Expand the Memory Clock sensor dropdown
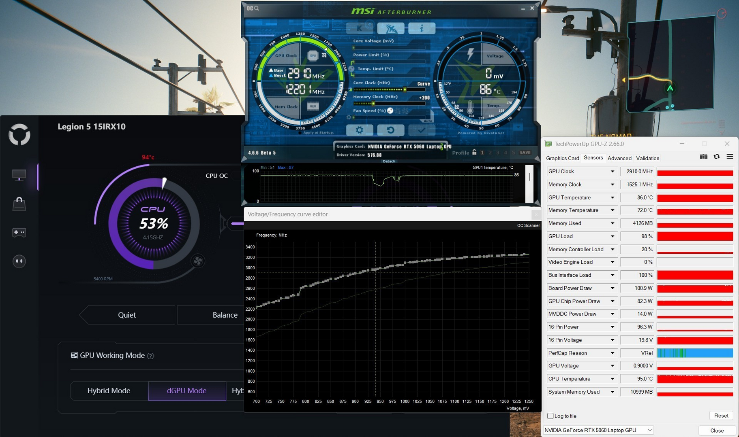The height and width of the screenshot is (437, 739). (x=613, y=185)
